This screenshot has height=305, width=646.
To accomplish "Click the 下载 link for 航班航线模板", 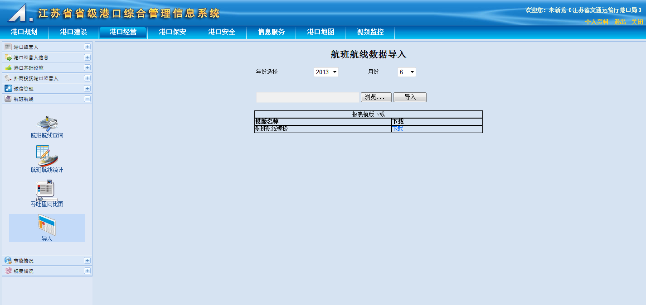I will point(398,129).
